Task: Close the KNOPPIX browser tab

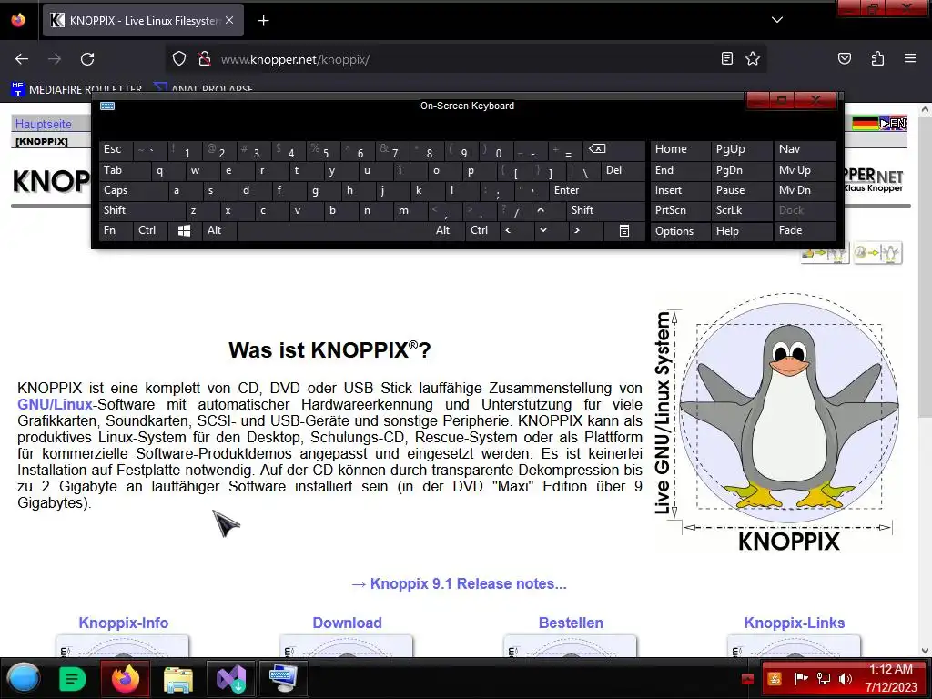Action: pos(229,20)
